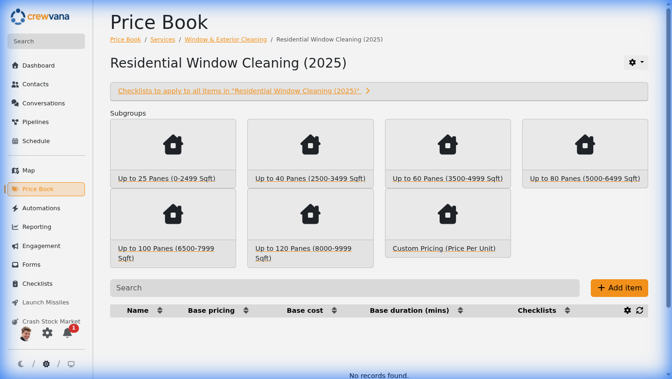Open table column settings gear

pyautogui.click(x=628, y=310)
